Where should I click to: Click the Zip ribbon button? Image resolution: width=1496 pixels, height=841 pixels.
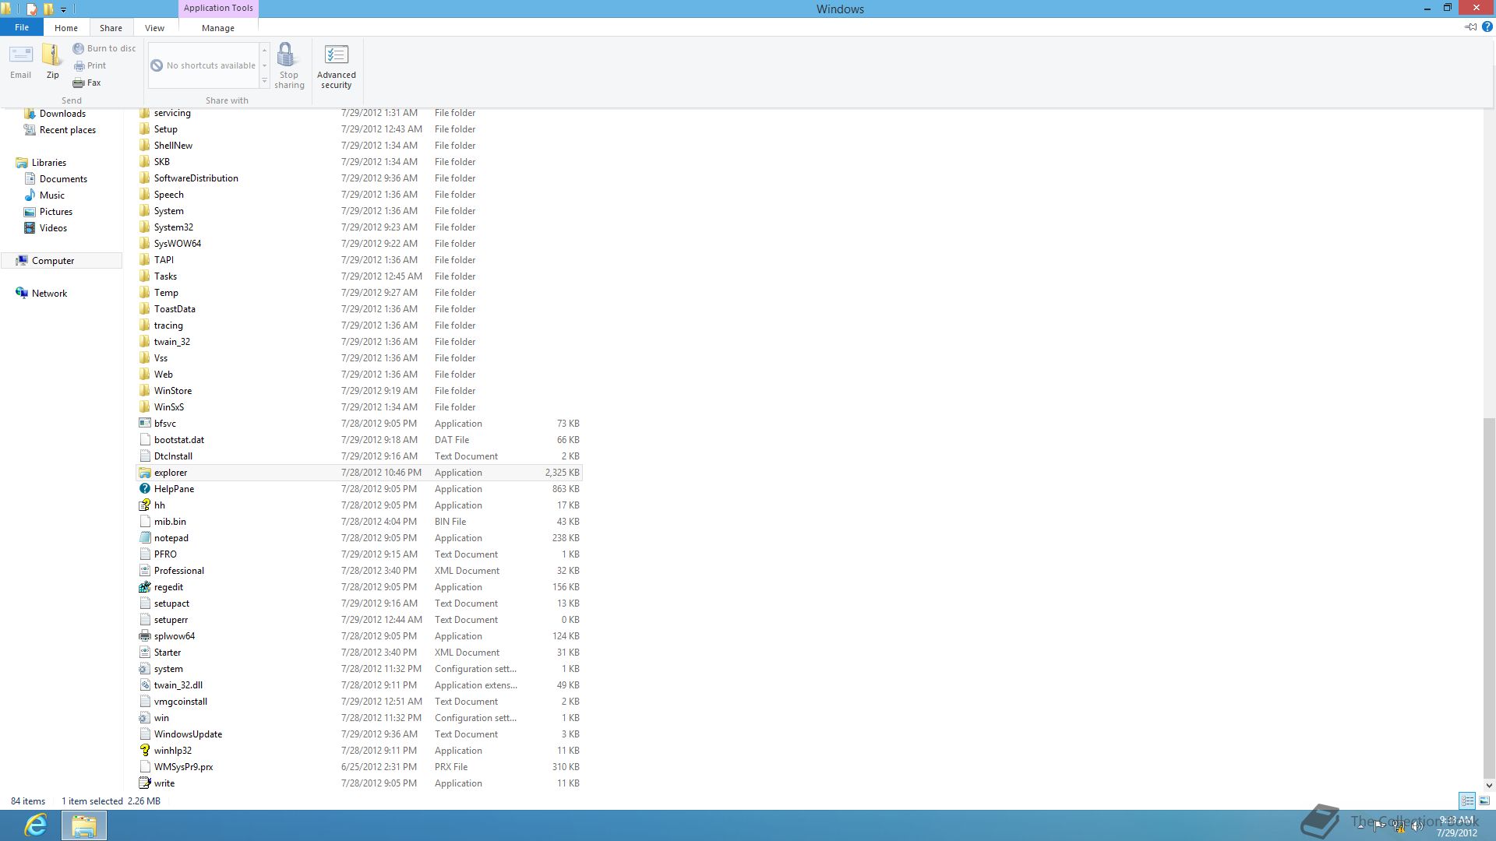coord(52,61)
